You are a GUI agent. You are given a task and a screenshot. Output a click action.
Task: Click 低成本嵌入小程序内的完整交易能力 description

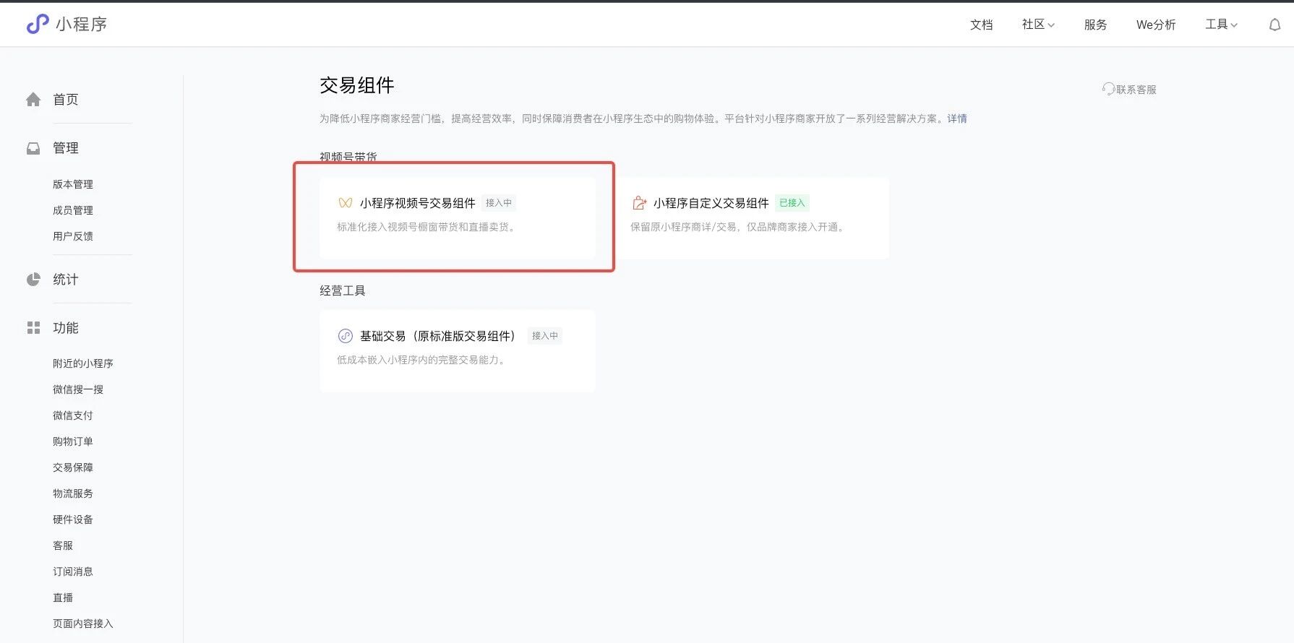click(x=422, y=360)
